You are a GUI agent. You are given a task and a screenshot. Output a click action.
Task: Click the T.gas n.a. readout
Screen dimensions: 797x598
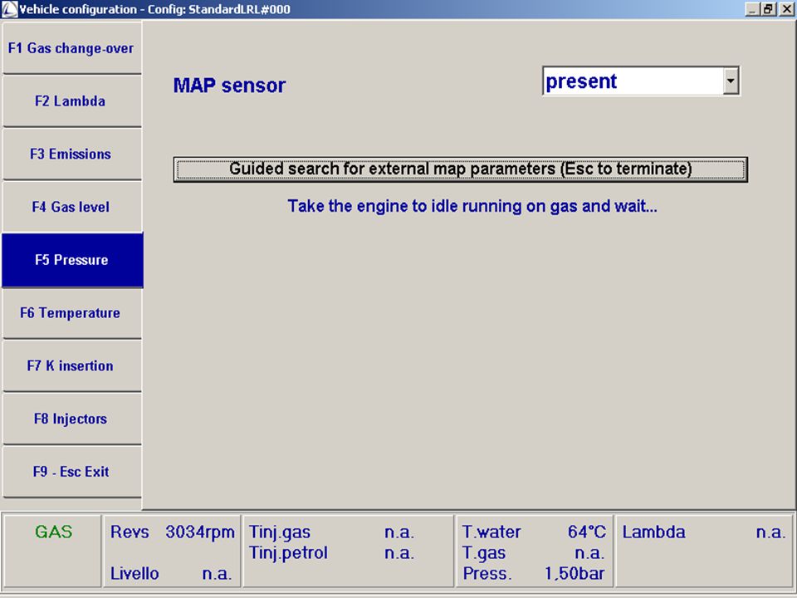click(x=534, y=553)
